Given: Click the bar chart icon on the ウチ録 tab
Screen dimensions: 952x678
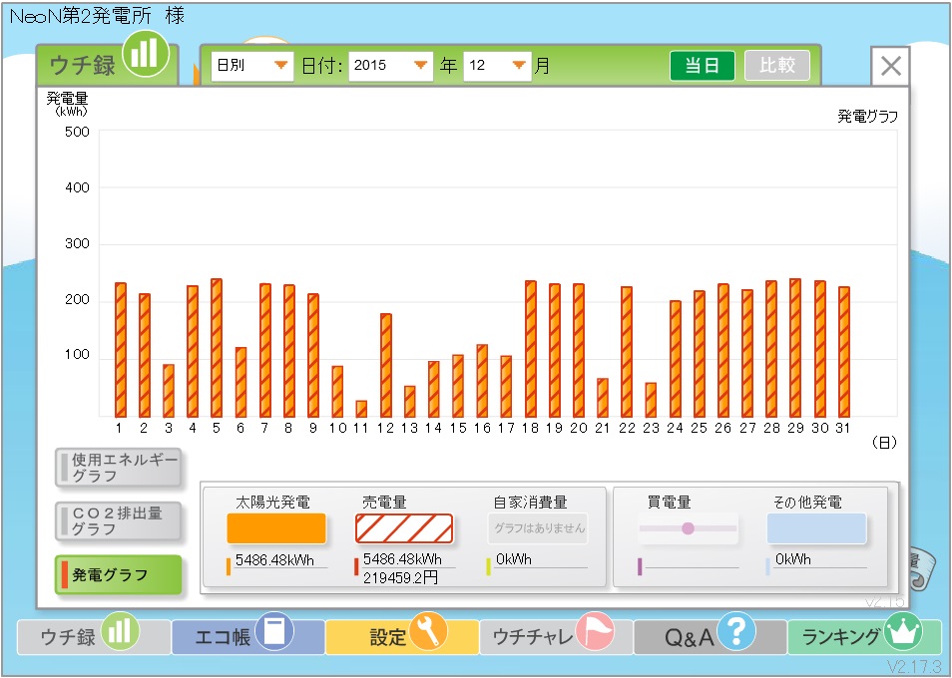Looking at the screenshot, I should point(145,55).
